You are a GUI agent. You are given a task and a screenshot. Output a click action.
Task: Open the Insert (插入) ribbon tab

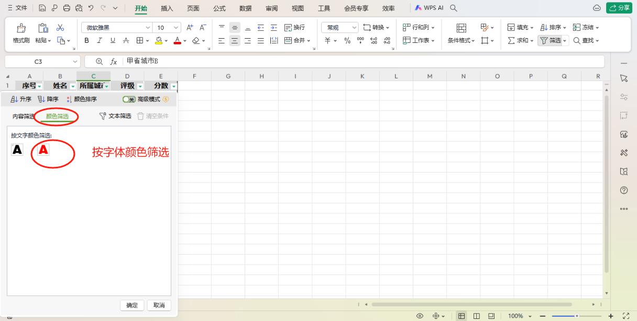point(168,8)
